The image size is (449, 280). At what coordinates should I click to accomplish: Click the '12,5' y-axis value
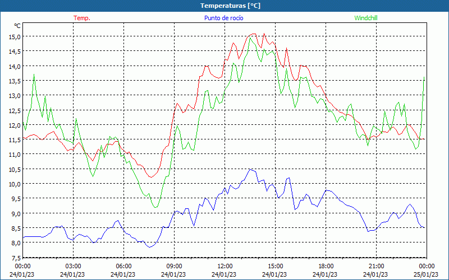[x=15, y=110]
